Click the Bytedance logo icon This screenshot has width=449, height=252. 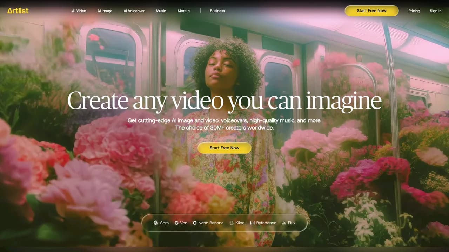point(252,223)
